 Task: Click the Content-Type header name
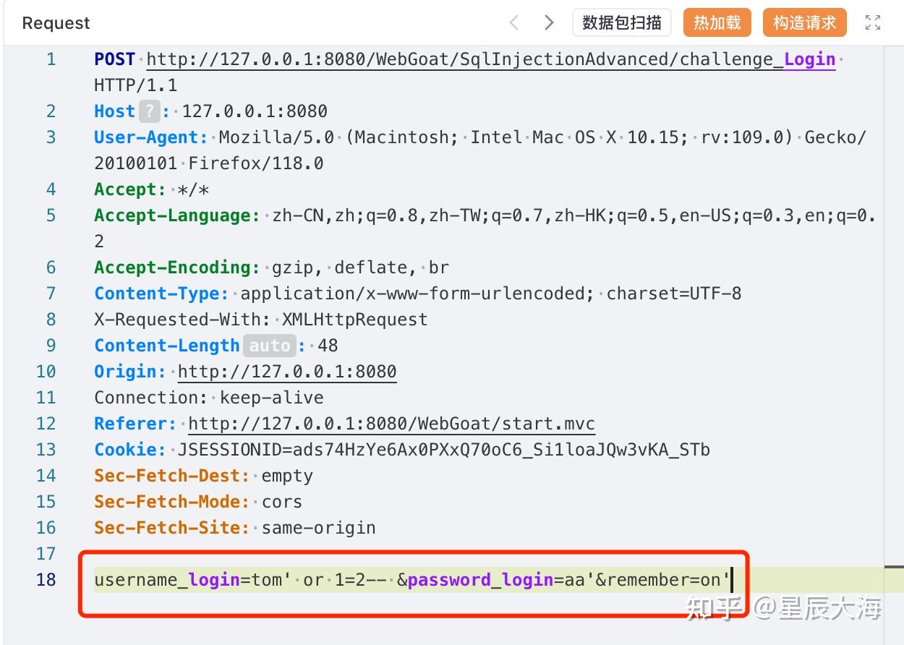(161, 294)
